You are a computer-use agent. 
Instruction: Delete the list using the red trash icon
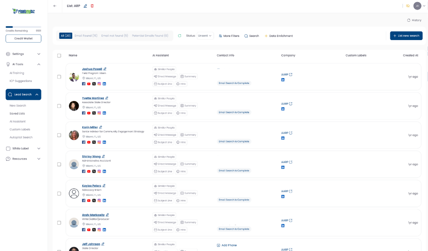coord(92,6)
